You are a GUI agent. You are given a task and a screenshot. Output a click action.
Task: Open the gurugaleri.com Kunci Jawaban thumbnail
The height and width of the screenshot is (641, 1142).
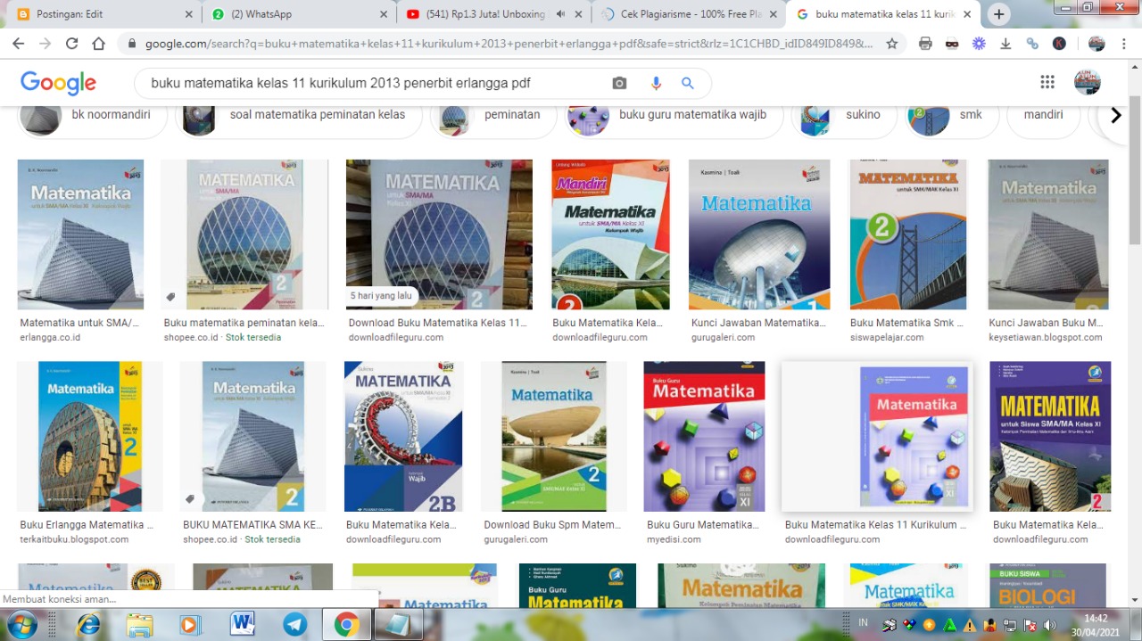759,234
